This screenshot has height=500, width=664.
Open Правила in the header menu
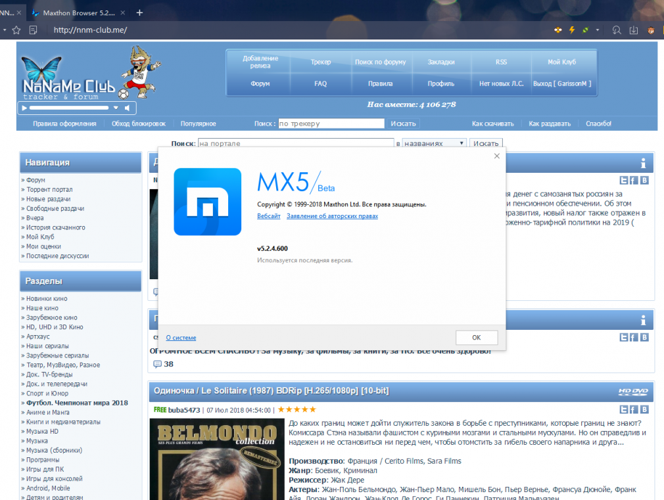(380, 84)
